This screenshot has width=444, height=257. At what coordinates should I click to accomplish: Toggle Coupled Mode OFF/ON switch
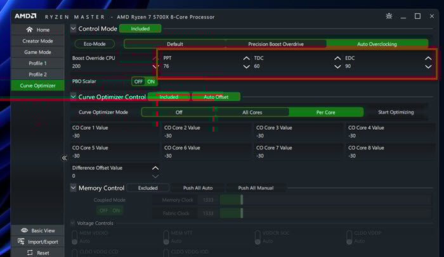pos(110,211)
